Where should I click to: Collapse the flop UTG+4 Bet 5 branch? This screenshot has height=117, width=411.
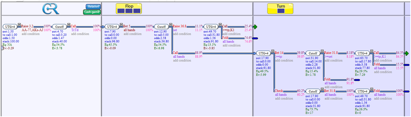point(121,25)
